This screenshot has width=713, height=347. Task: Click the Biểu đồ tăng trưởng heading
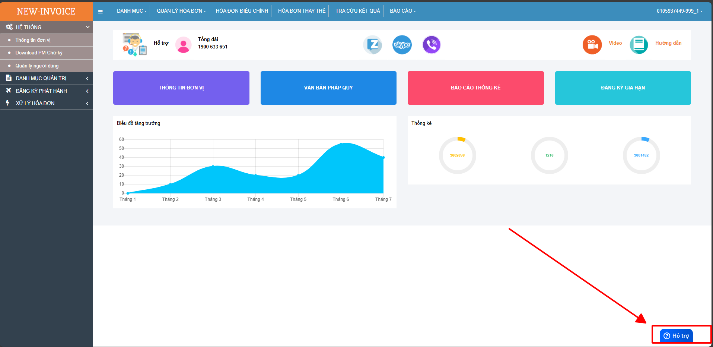(x=139, y=123)
